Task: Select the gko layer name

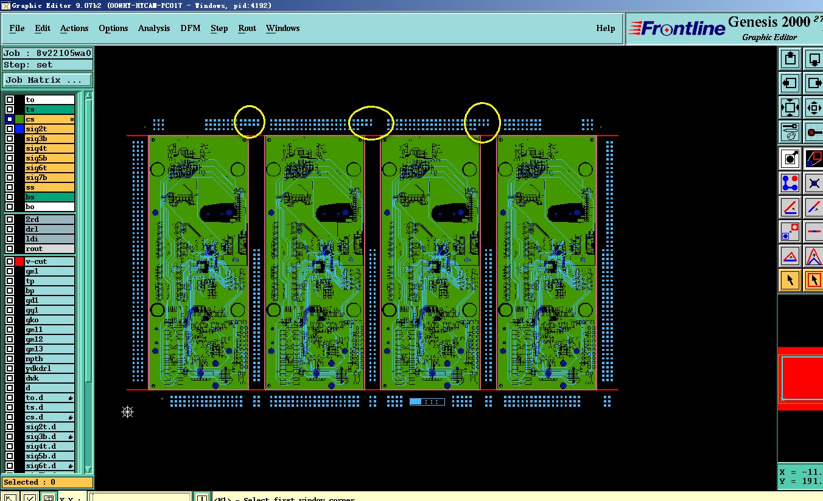Action: (x=50, y=320)
